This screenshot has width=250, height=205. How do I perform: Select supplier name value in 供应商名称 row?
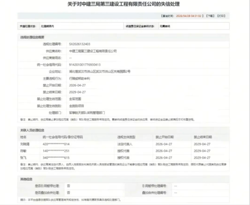coord(93,51)
